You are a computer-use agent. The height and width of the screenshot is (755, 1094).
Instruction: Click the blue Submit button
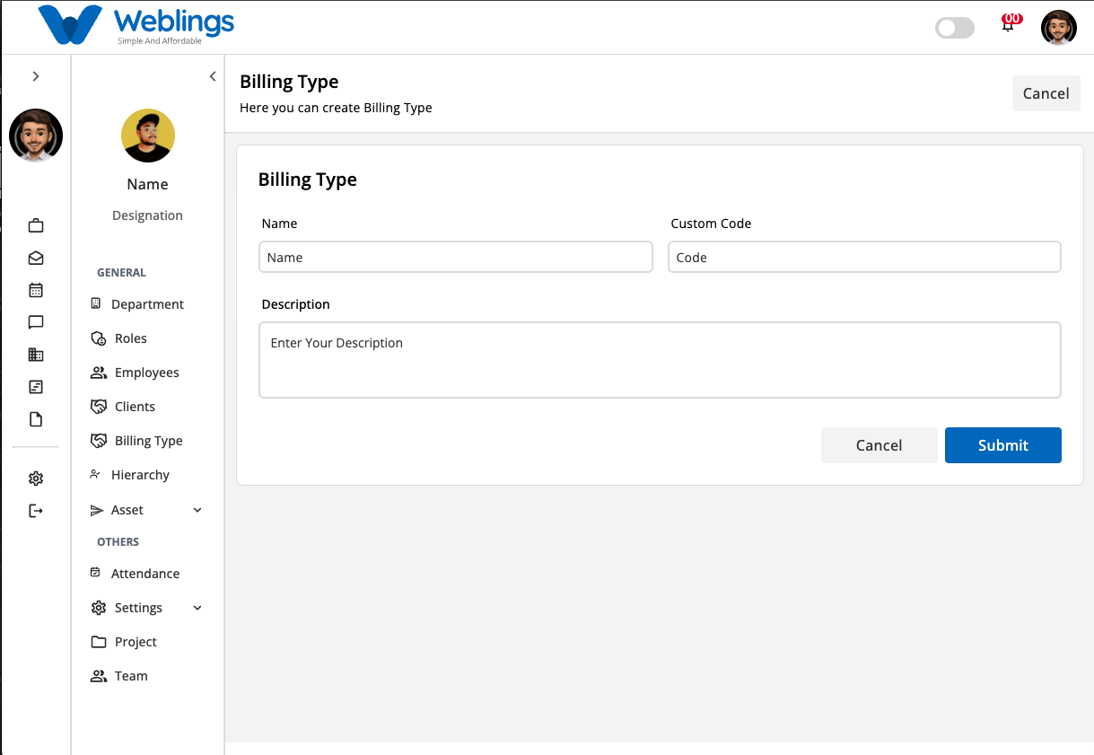point(1003,445)
